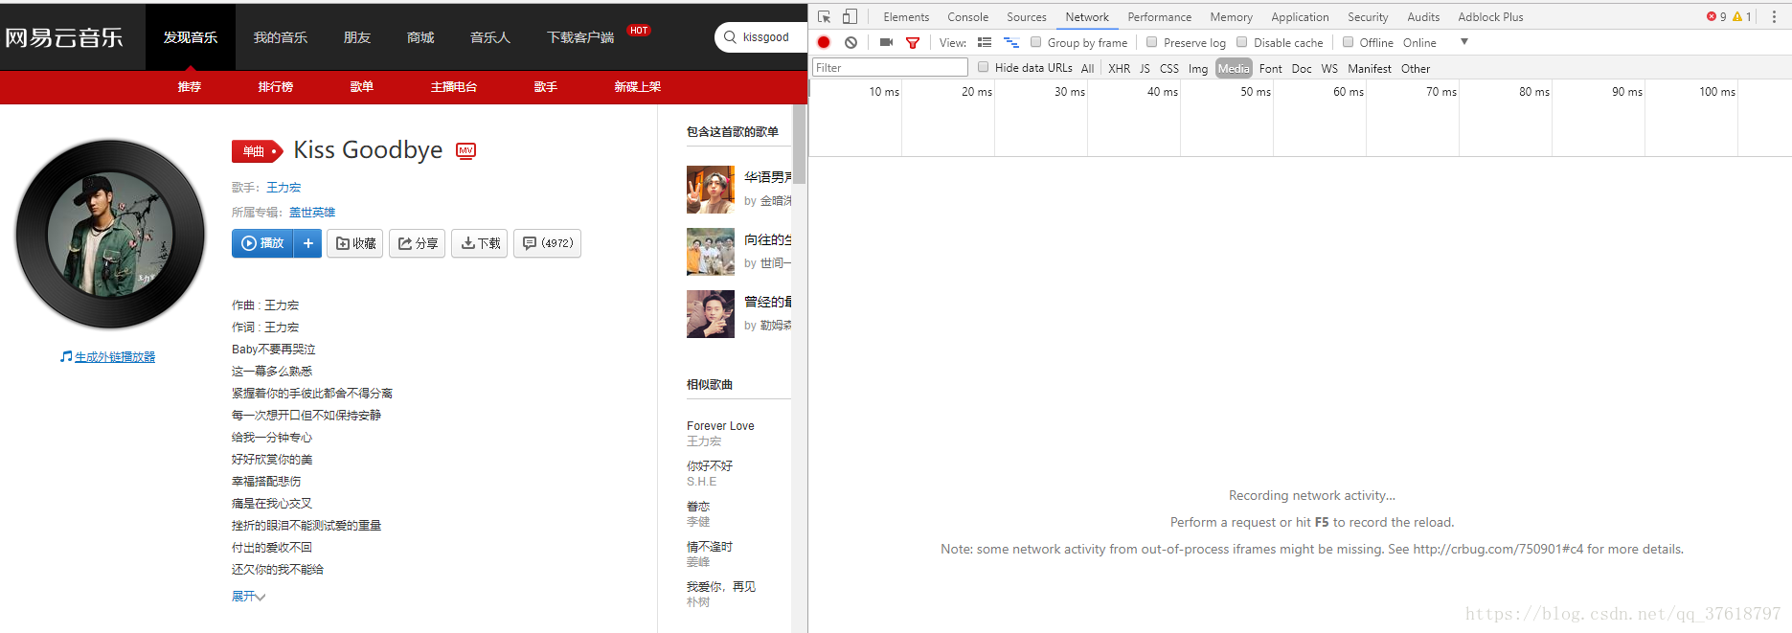The width and height of the screenshot is (1792, 633).
Task: Open the Online throttling dropdown
Action: [1436, 42]
